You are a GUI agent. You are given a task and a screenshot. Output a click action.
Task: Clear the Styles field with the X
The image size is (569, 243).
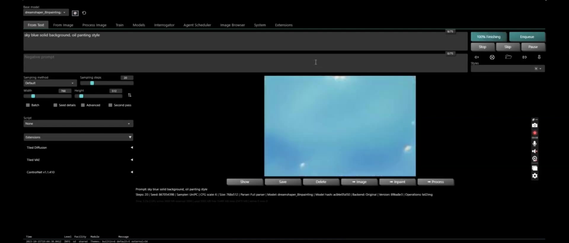(x=536, y=69)
